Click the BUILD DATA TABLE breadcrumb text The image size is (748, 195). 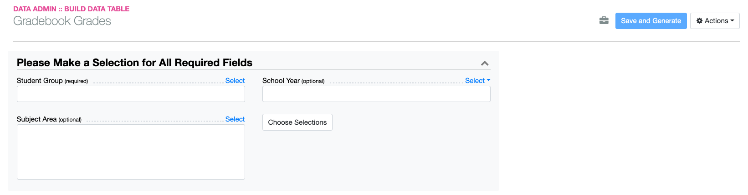tap(97, 9)
